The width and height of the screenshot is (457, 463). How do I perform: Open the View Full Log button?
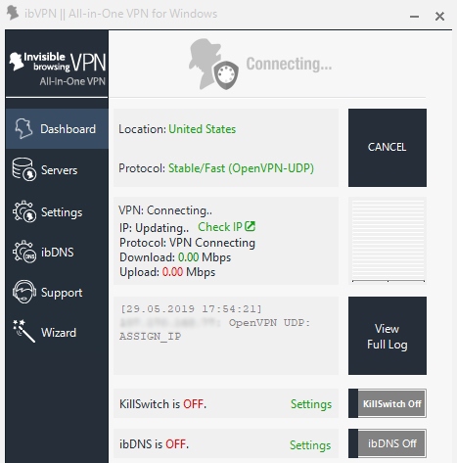click(388, 336)
